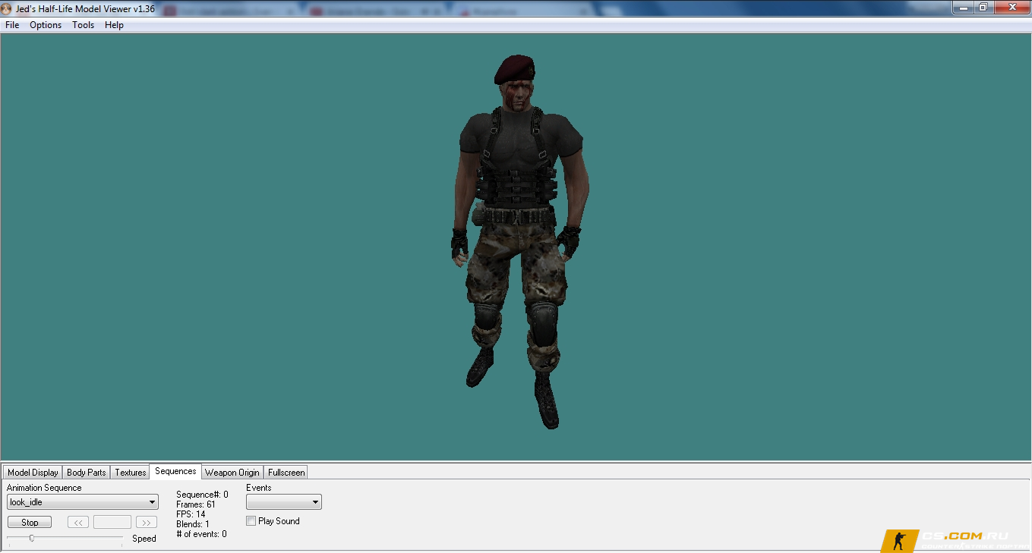This screenshot has height=553, width=1032.
Task: Click the Model Viewer app icon in title bar
Action: point(7,8)
